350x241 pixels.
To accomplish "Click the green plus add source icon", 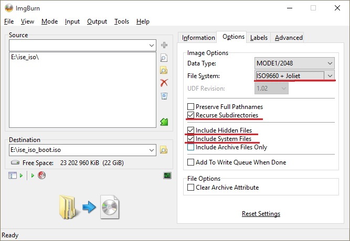I will 164,45.
